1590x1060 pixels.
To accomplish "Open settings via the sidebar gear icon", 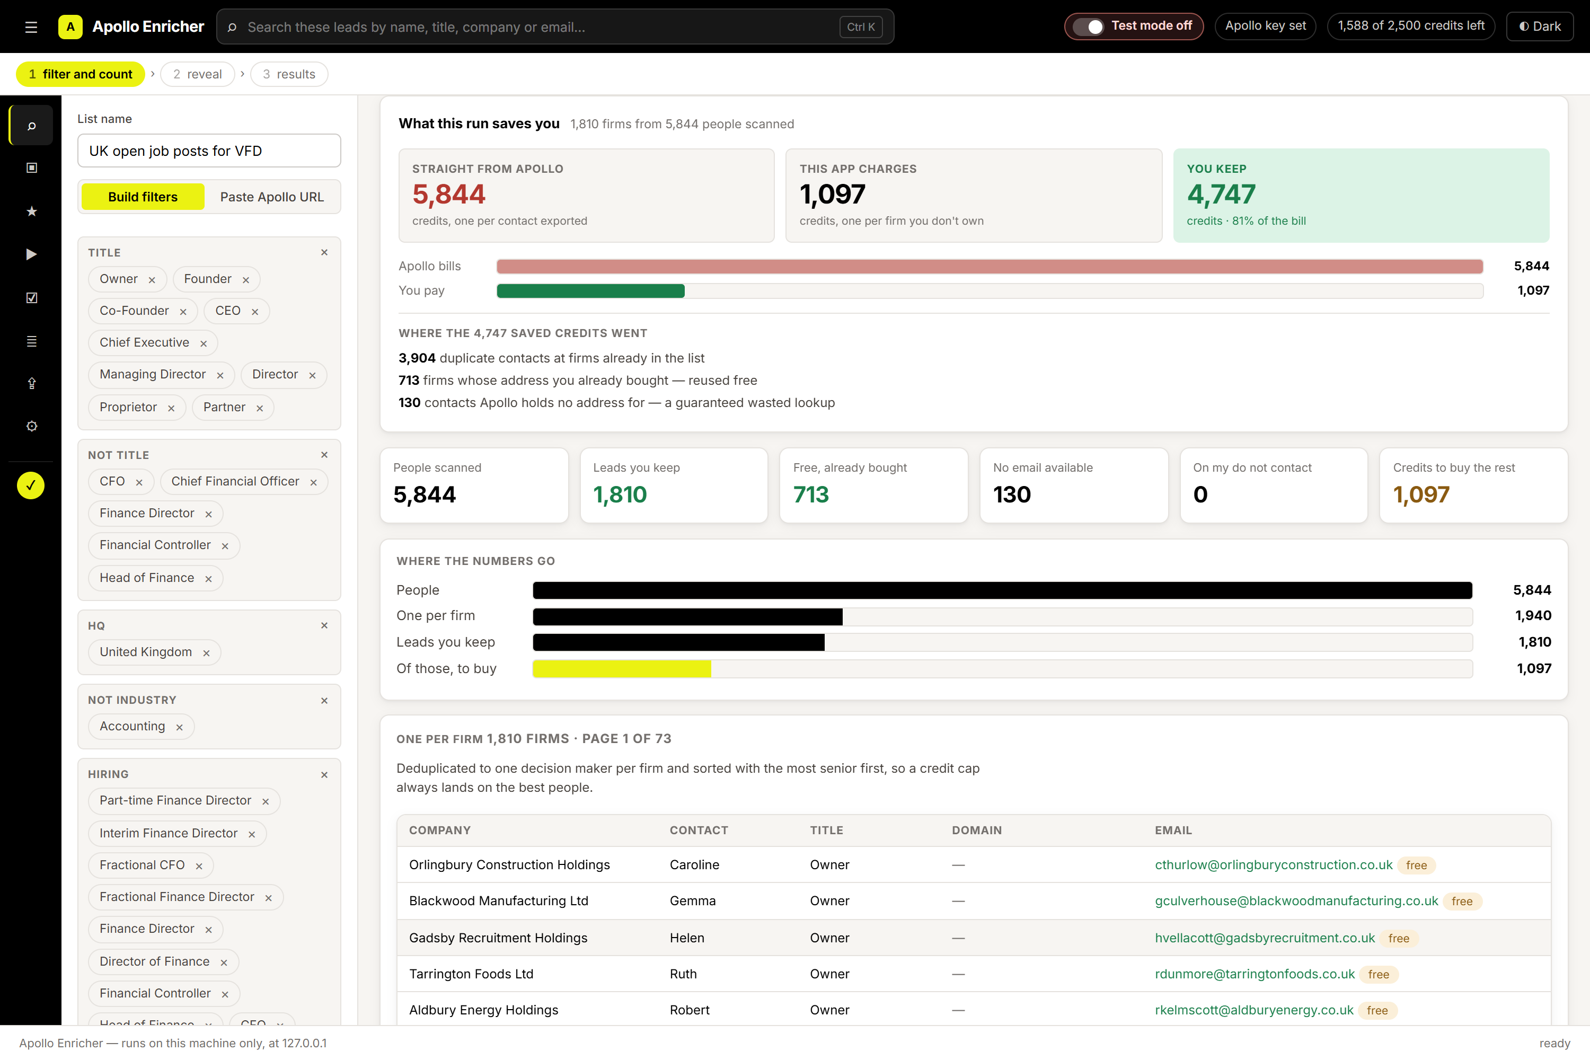I will pyautogui.click(x=31, y=426).
